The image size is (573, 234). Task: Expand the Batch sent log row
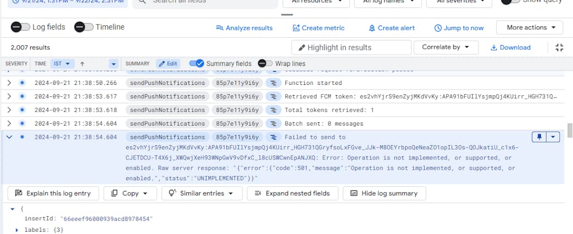coord(9,123)
